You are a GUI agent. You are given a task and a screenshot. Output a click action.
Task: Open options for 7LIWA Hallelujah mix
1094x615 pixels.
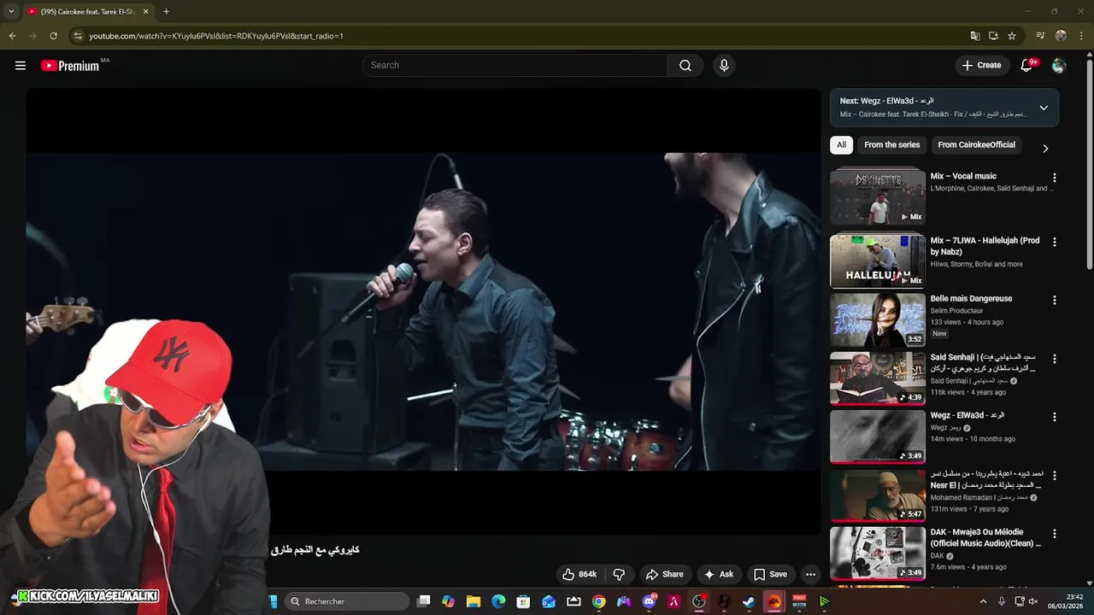click(x=1054, y=242)
